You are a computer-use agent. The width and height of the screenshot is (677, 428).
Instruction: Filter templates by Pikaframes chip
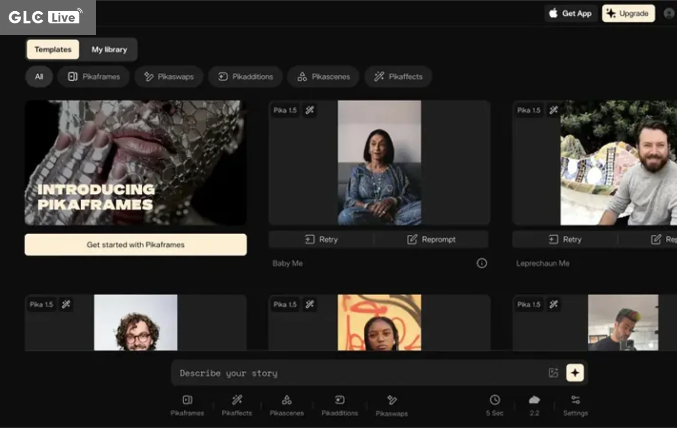click(x=94, y=77)
